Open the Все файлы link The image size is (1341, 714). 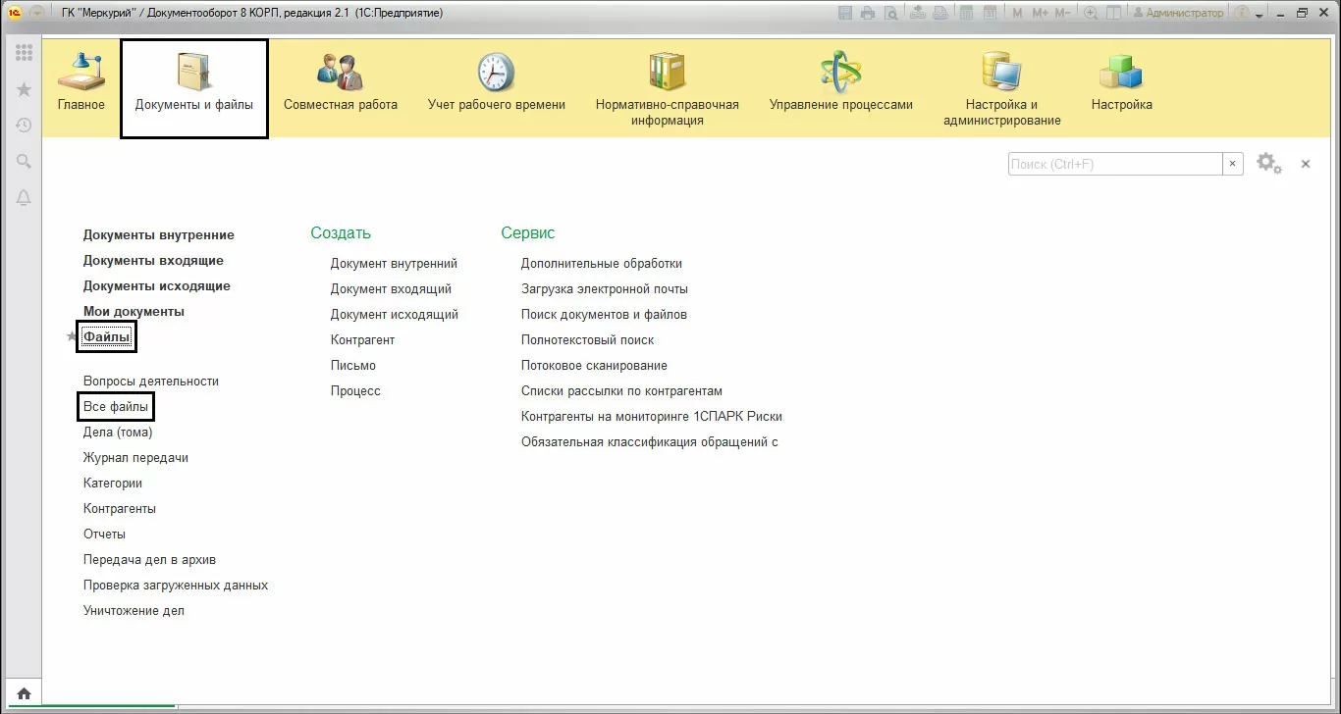tap(116, 406)
